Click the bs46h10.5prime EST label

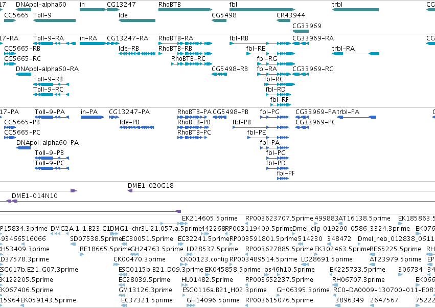pos(289,270)
